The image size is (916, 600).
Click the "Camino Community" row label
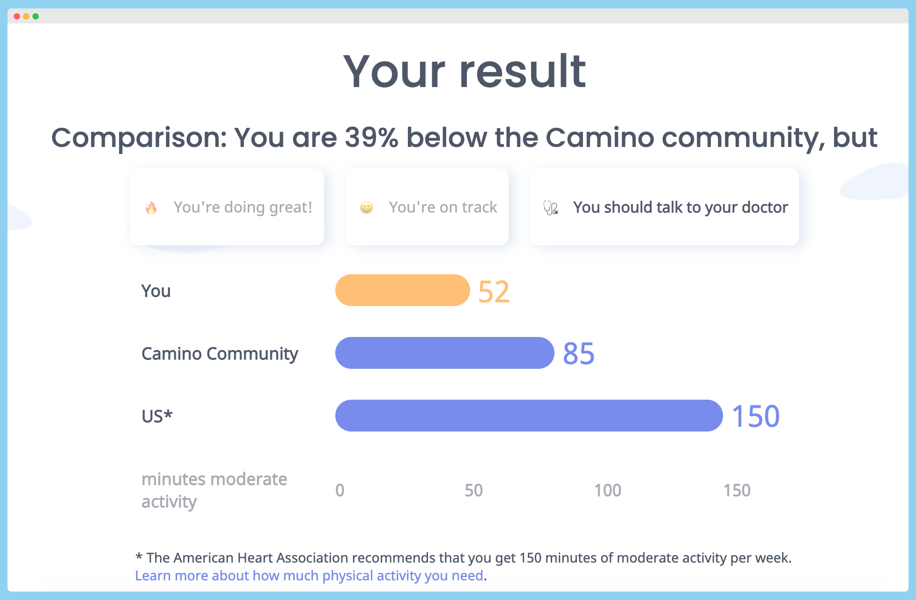[220, 354]
